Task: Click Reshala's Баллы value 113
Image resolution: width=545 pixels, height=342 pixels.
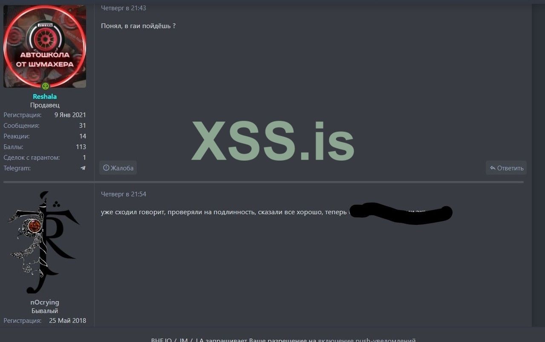Action: [81, 147]
